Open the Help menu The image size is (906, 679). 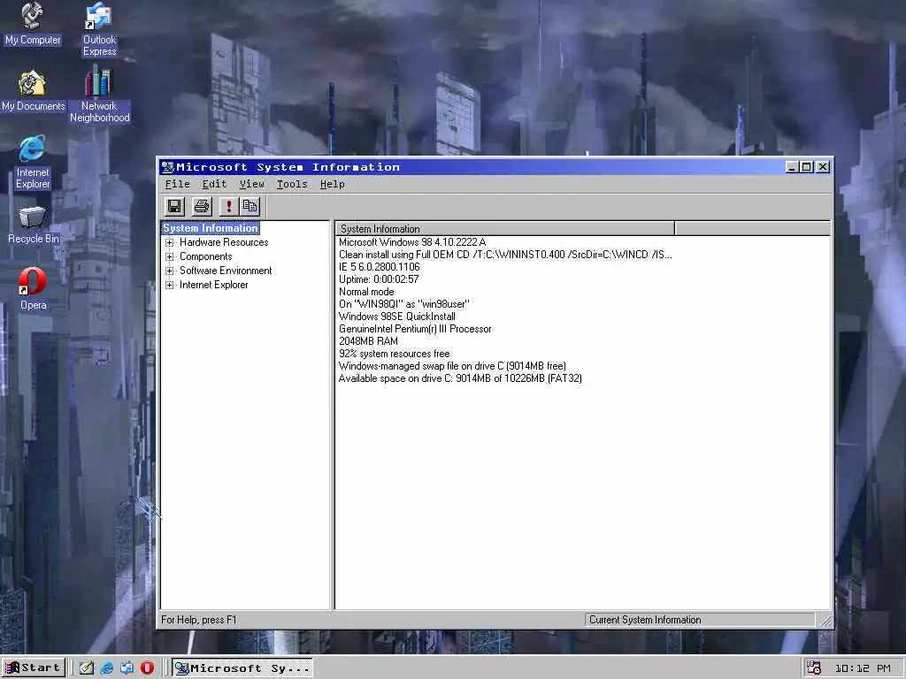[333, 184]
